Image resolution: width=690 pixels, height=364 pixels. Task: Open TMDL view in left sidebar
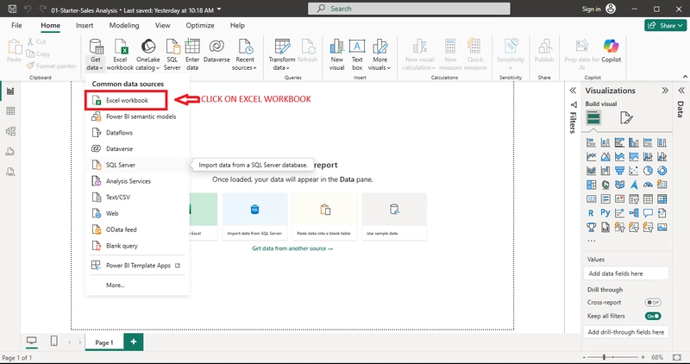[x=10, y=171]
